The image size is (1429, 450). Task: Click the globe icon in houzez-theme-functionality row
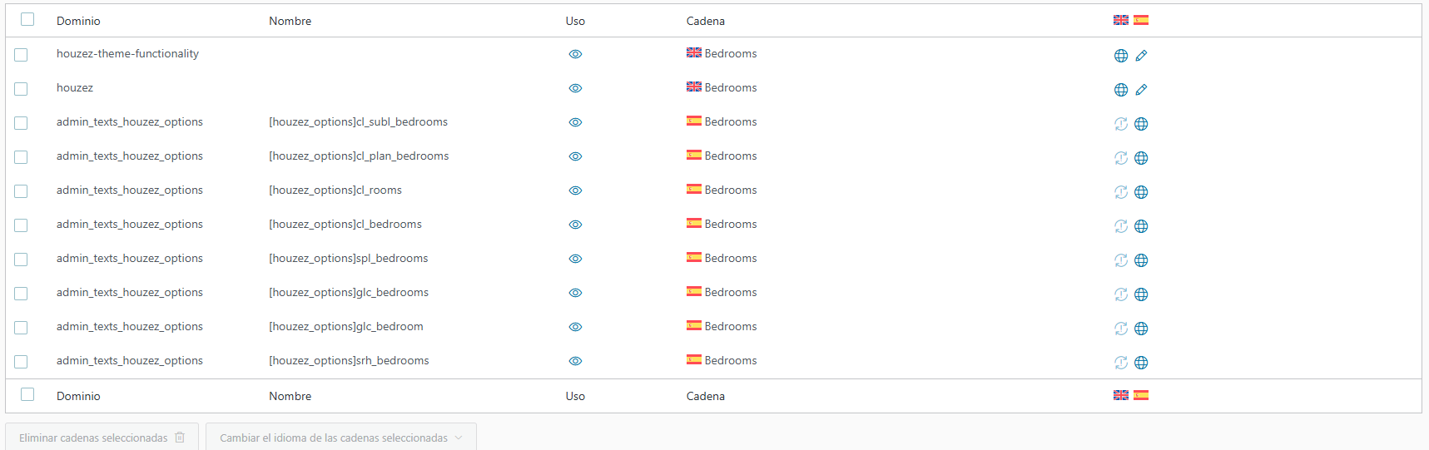click(1121, 56)
